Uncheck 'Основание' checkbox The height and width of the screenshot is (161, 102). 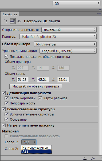click(x=6, y=120)
